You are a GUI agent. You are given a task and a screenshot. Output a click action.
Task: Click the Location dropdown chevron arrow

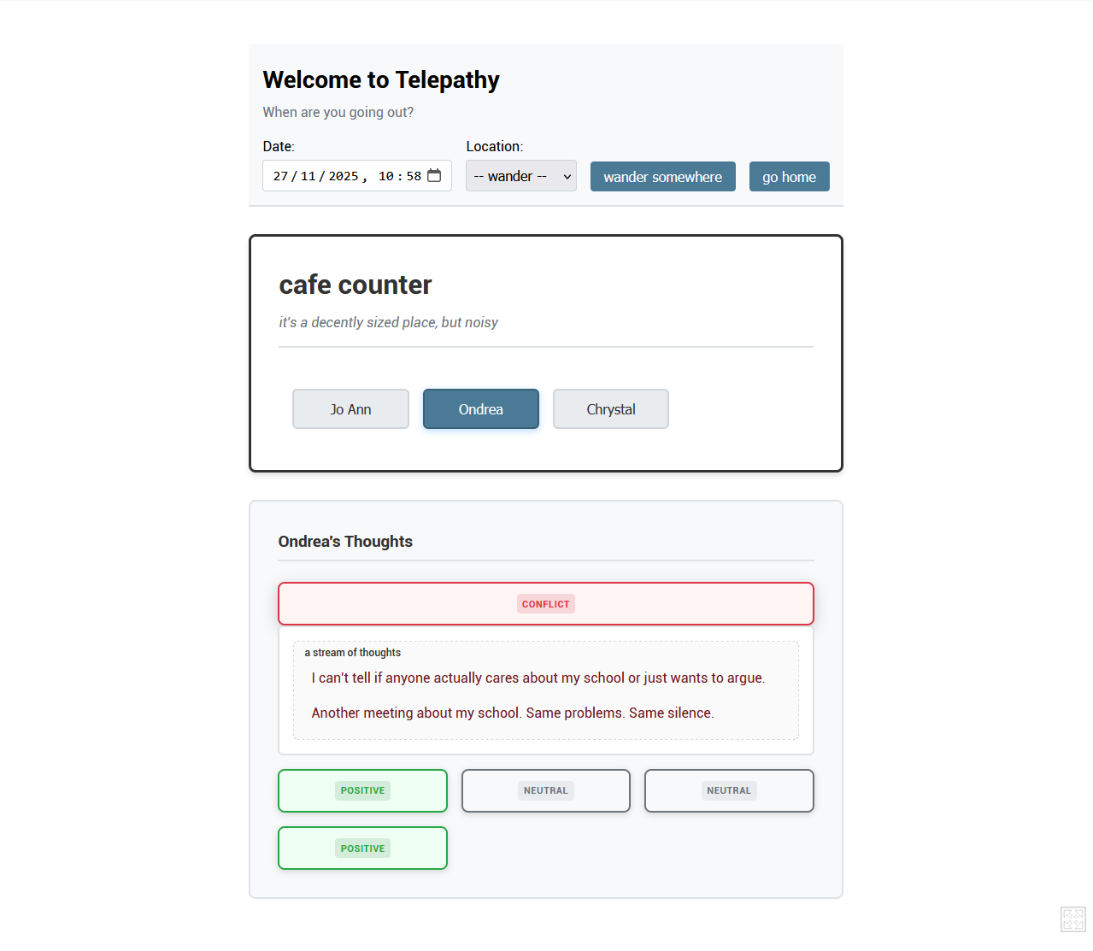point(567,177)
